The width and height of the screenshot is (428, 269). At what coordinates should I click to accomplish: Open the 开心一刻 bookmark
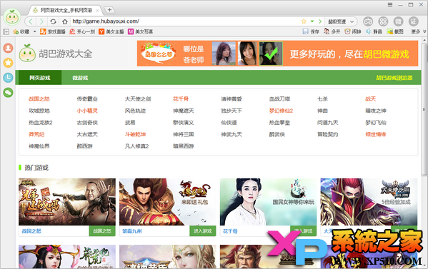tap(82, 31)
